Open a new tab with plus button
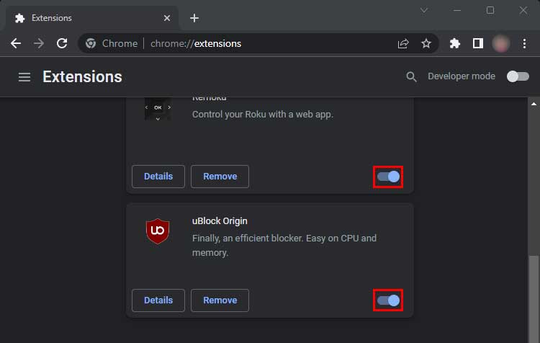This screenshot has height=343, width=540. click(194, 18)
